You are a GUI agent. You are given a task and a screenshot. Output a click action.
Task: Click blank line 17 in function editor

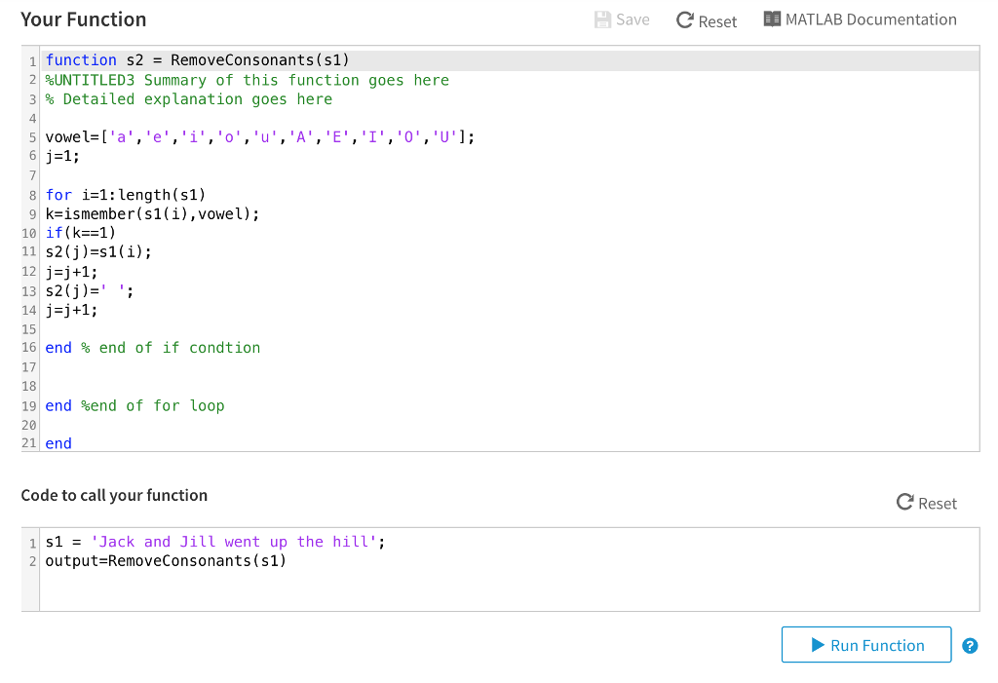coord(509,367)
